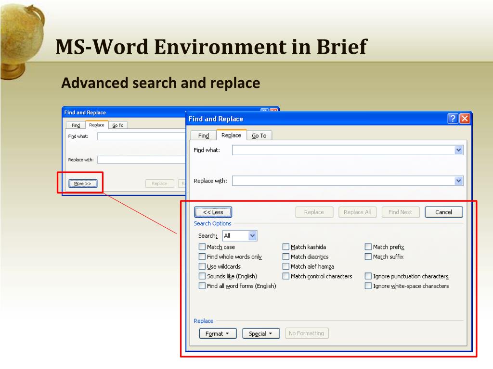
Task: Click the Find Next button
Action: coord(401,212)
